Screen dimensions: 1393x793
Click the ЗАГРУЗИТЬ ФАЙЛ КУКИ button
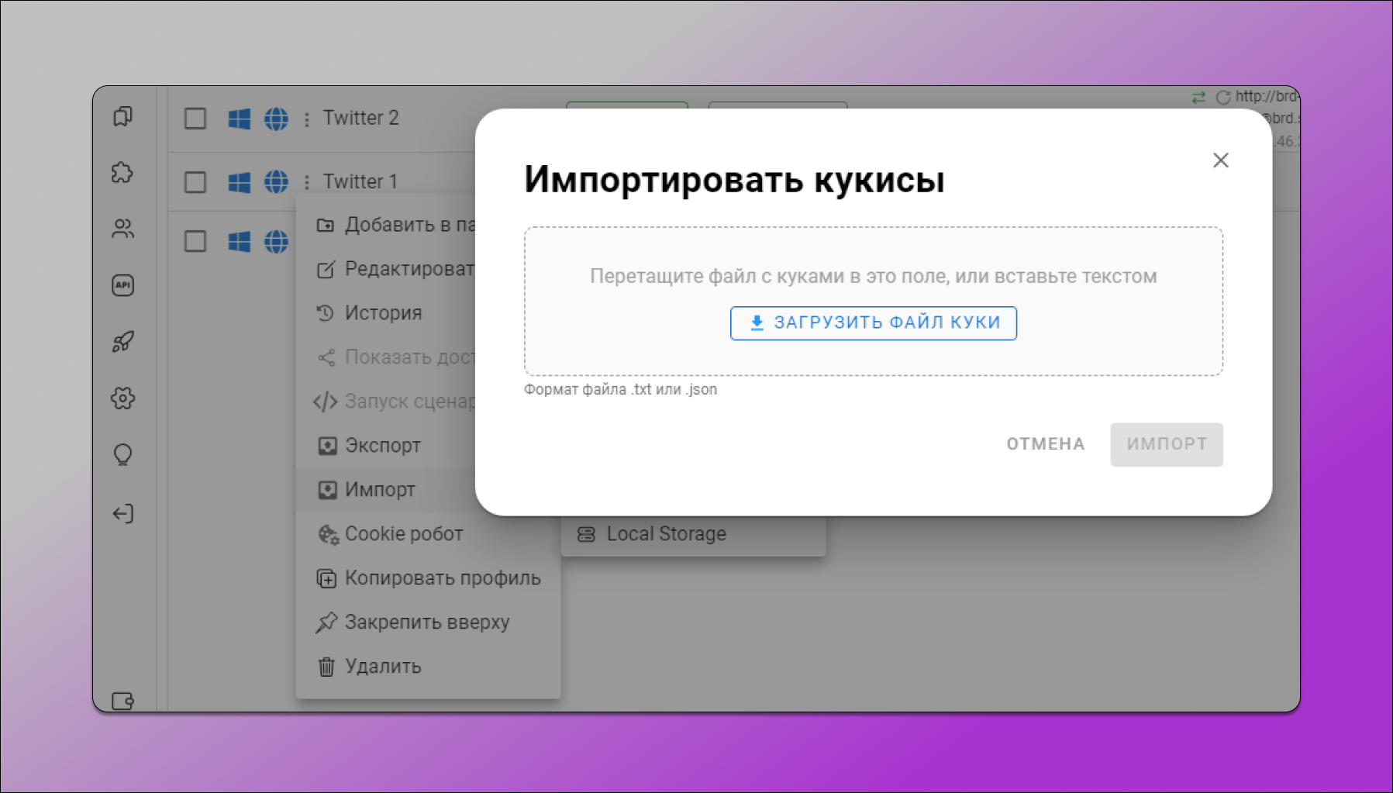(873, 322)
